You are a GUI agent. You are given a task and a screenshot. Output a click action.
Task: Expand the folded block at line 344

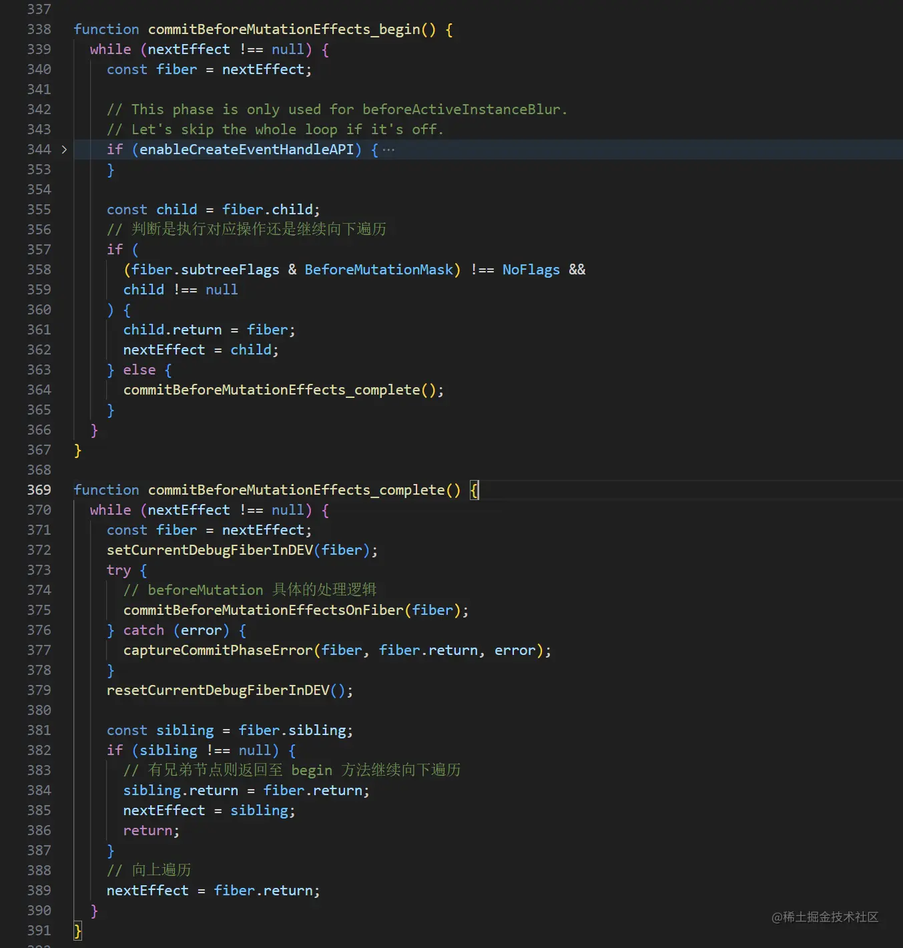[x=64, y=150]
